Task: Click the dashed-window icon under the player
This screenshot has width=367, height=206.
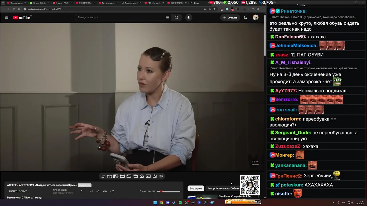Action: tap(135, 176)
